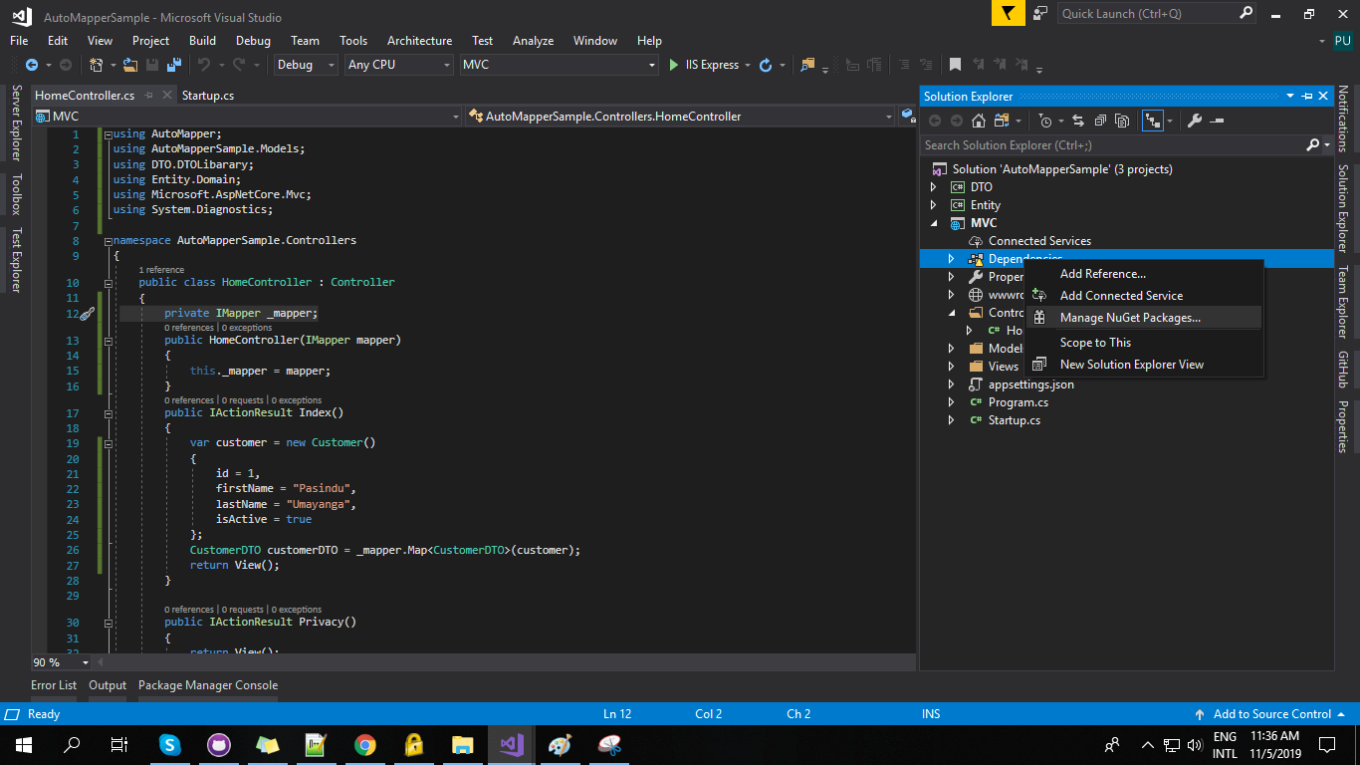This screenshot has width=1360, height=765.
Task: Click the feedback smiley icon in title bar
Action: point(1040,14)
